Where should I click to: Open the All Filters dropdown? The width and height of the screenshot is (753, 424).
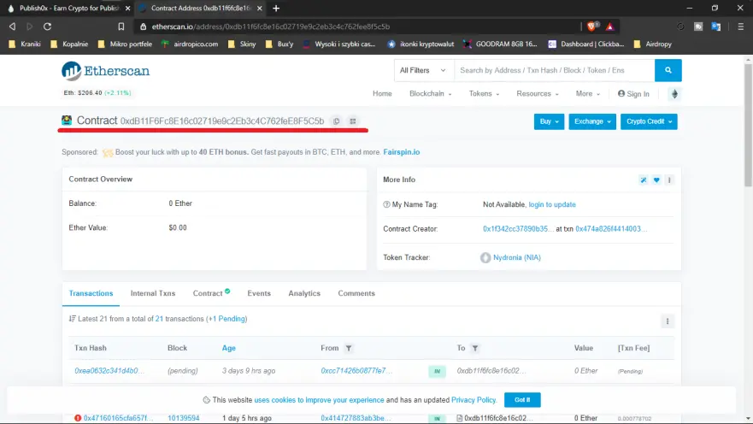[422, 70]
